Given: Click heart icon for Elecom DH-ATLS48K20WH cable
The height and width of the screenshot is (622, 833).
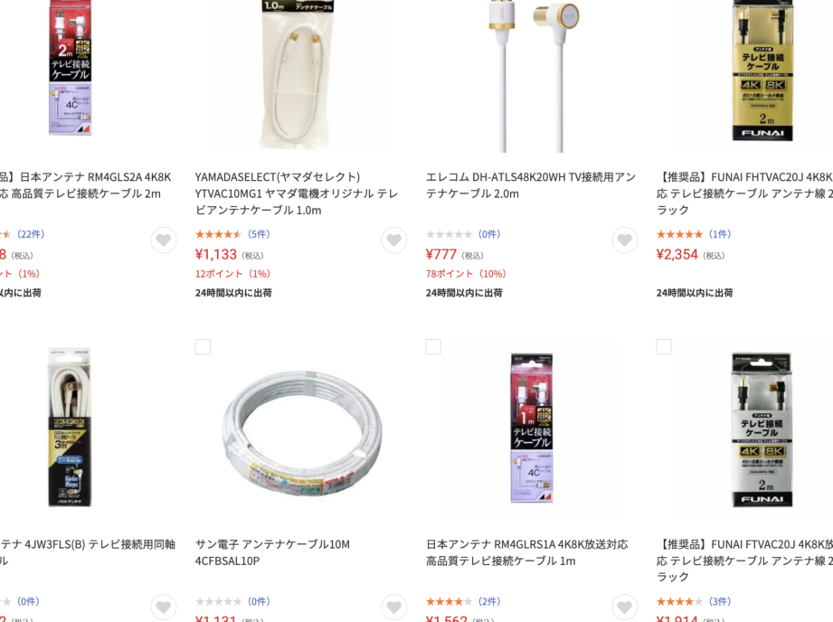Looking at the screenshot, I should click(625, 240).
